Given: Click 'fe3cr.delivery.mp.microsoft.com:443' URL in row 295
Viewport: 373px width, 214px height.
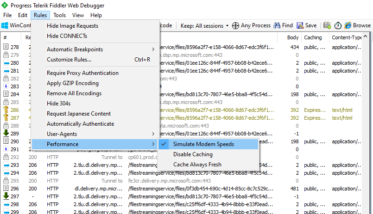Looking at the screenshot, I should point(170,181).
